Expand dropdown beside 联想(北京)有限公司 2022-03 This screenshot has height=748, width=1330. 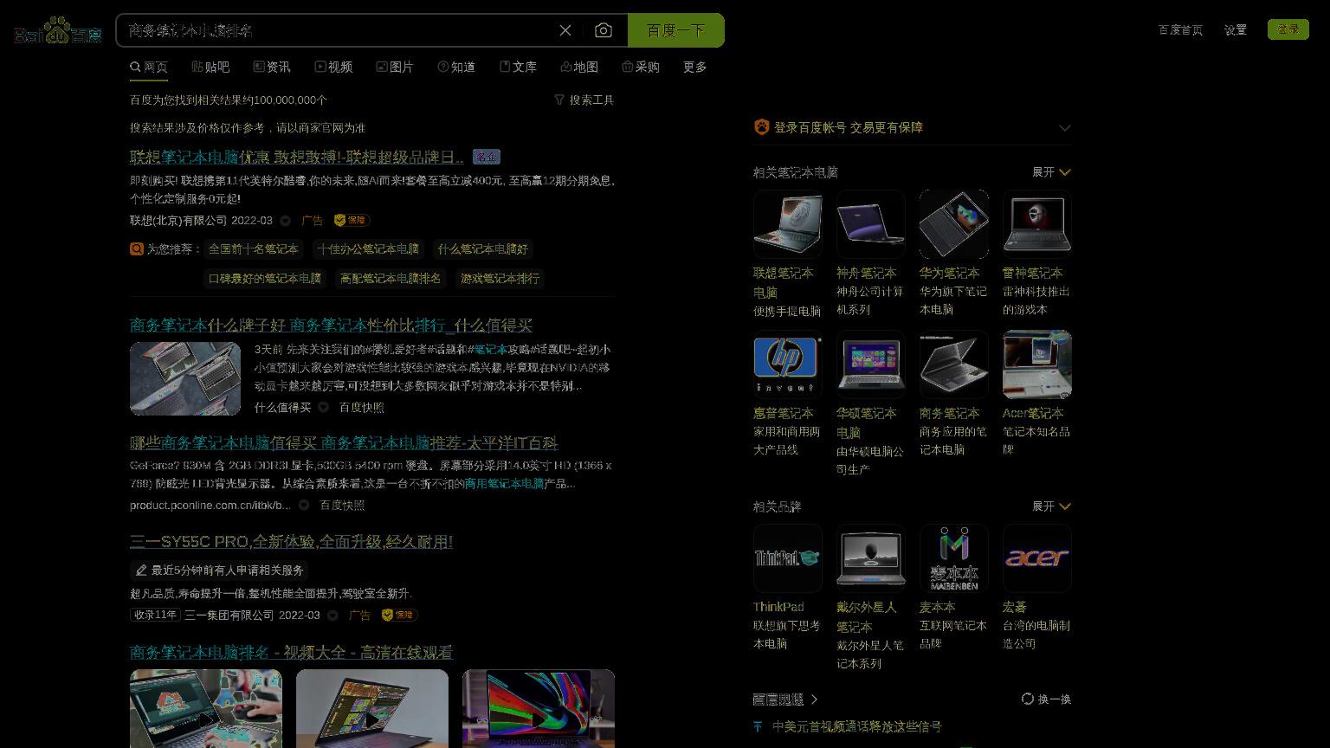(x=286, y=221)
